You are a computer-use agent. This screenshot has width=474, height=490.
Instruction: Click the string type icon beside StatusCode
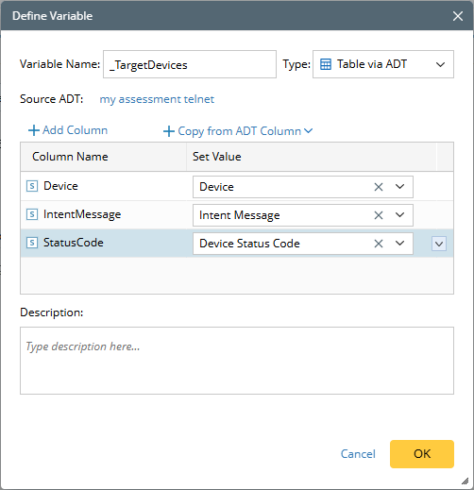coord(32,243)
